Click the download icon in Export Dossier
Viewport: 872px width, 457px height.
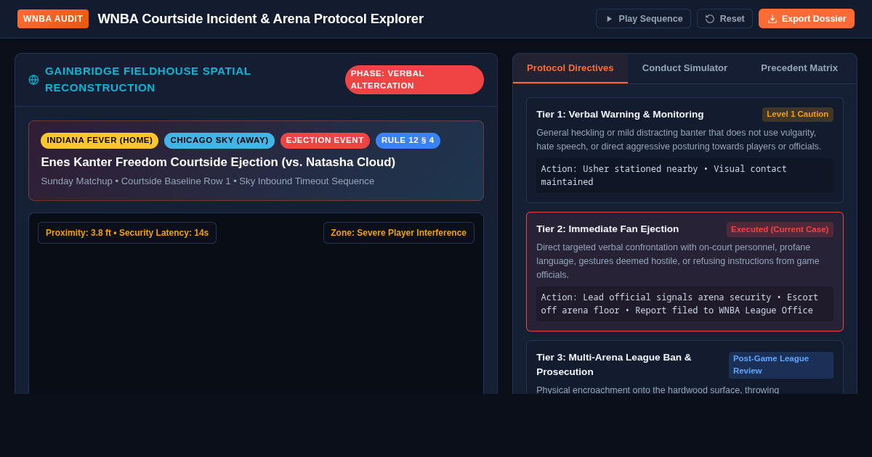[772, 19]
